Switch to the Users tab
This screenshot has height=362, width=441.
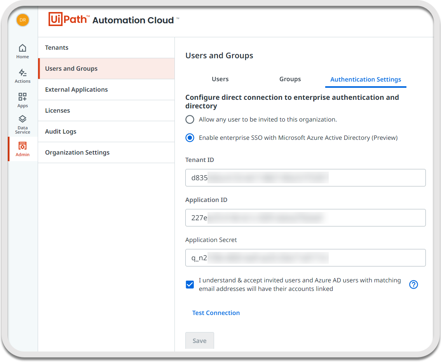220,79
